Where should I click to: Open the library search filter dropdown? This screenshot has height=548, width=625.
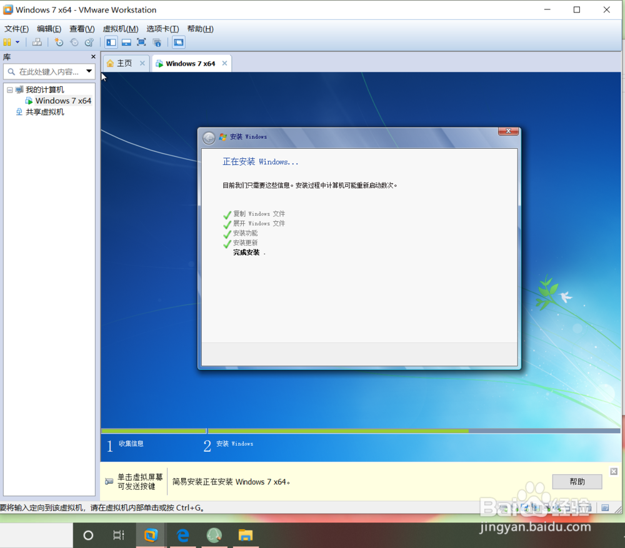point(88,71)
